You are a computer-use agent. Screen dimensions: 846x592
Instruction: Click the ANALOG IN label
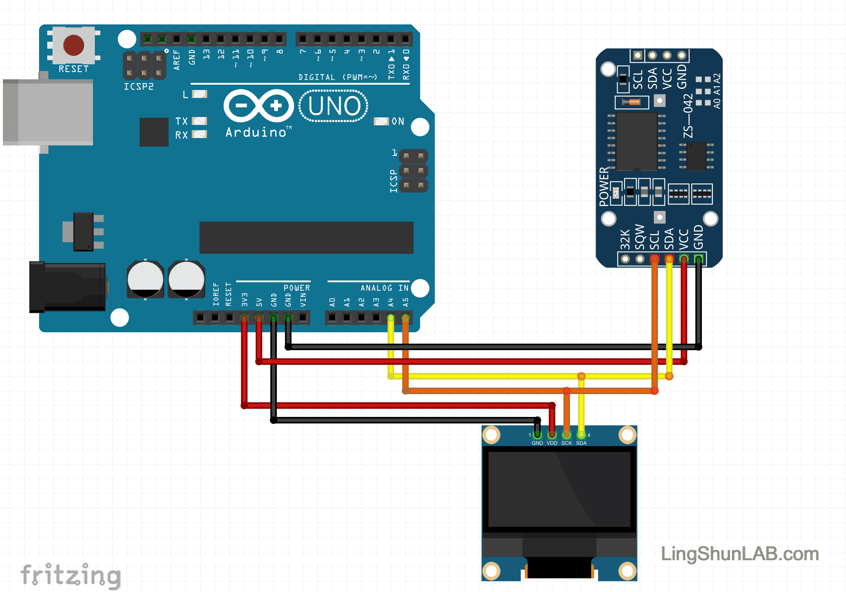click(385, 288)
